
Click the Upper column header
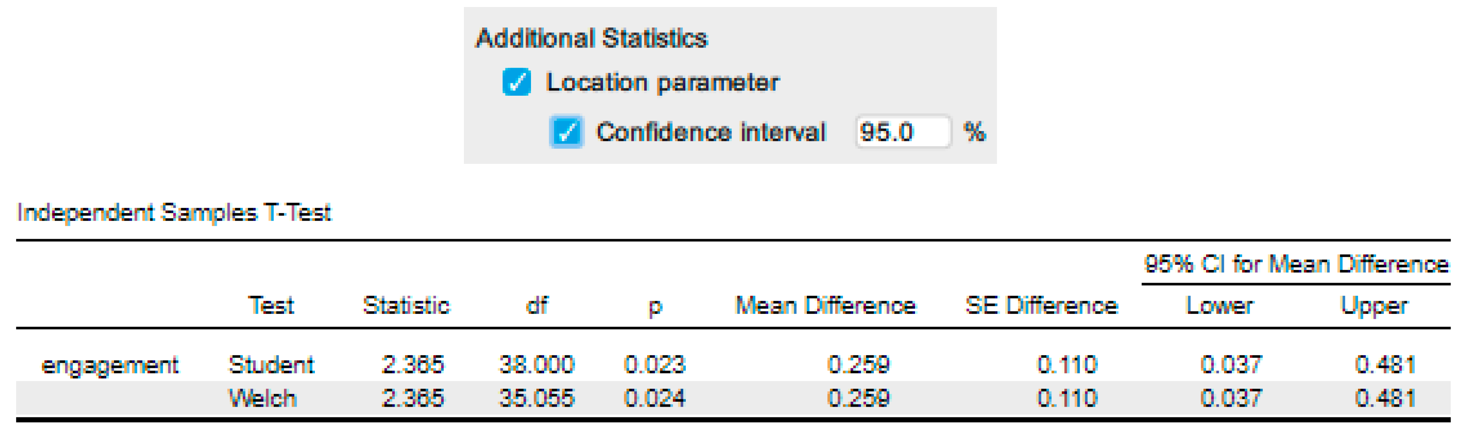[1374, 306]
